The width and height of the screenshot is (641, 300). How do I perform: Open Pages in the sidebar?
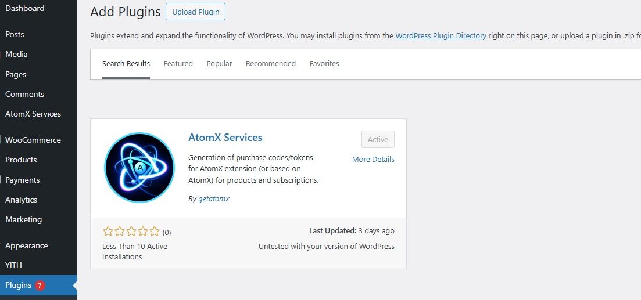pos(16,75)
